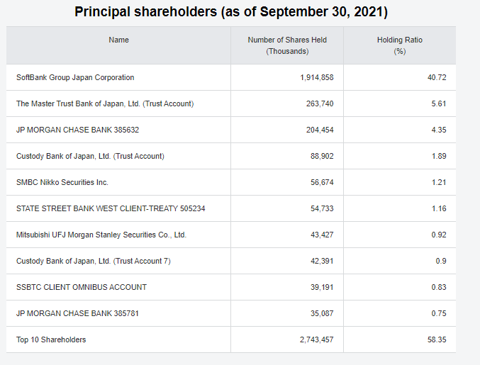The height and width of the screenshot is (365, 480).
Task: Click the 1.21 holding ratio value
Action: pos(439,182)
